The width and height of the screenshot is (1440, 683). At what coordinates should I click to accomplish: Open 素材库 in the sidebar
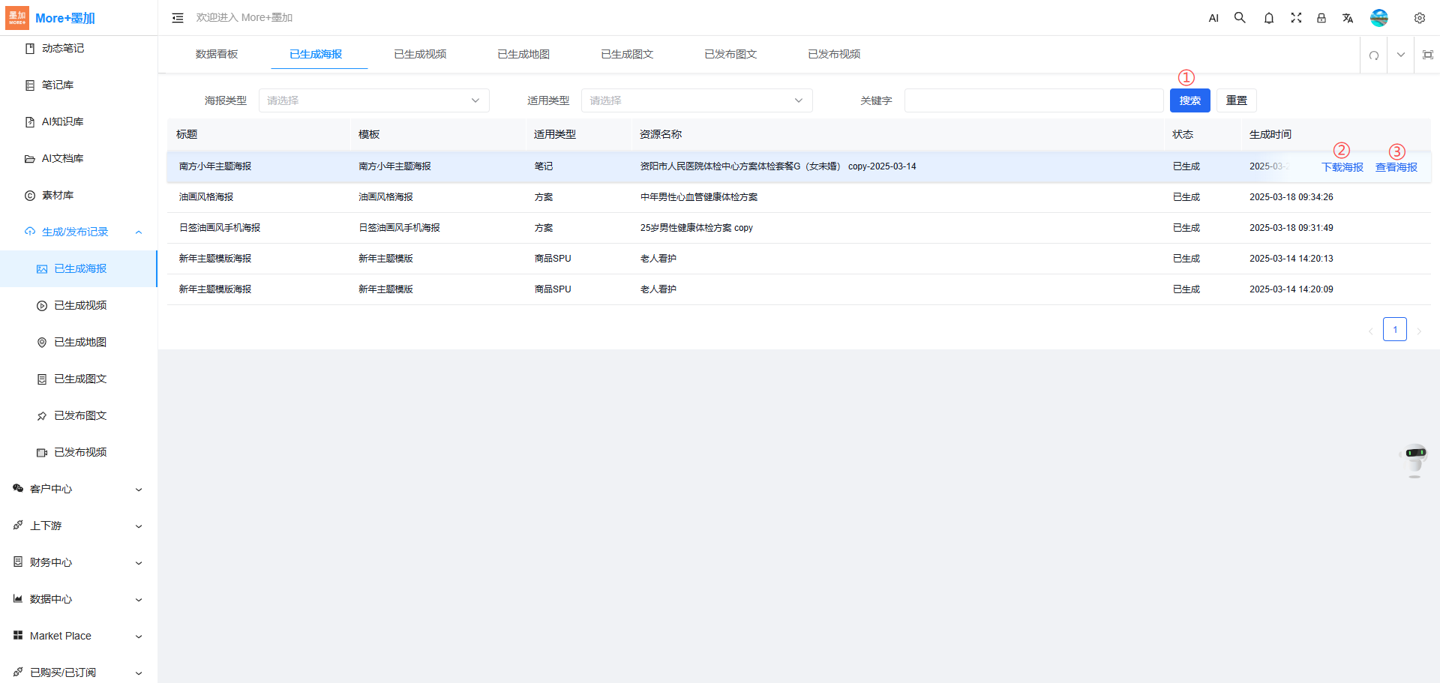pos(58,195)
